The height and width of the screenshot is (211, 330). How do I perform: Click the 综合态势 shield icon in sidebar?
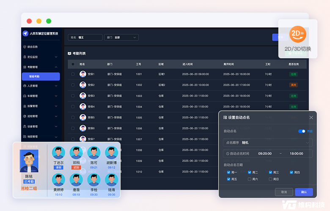(24, 46)
